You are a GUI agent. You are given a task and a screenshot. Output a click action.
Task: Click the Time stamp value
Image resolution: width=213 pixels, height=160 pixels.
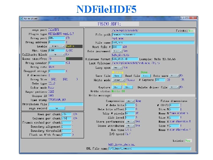tap(57, 100)
